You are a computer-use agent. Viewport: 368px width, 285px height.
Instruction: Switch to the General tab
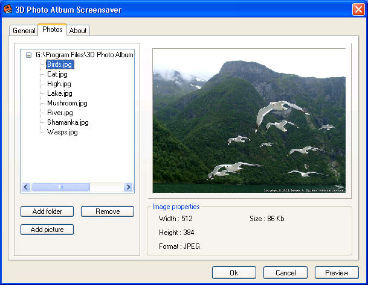coord(24,31)
